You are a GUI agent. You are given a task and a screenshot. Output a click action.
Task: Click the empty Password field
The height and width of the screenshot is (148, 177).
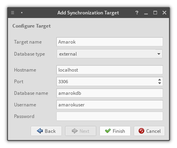109,116
